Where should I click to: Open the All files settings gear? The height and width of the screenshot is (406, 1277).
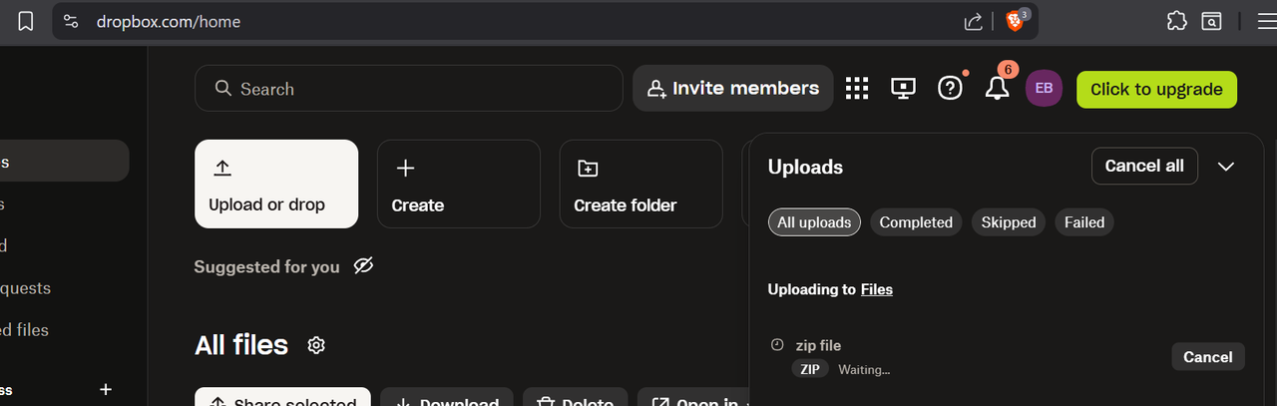(x=316, y=345)
